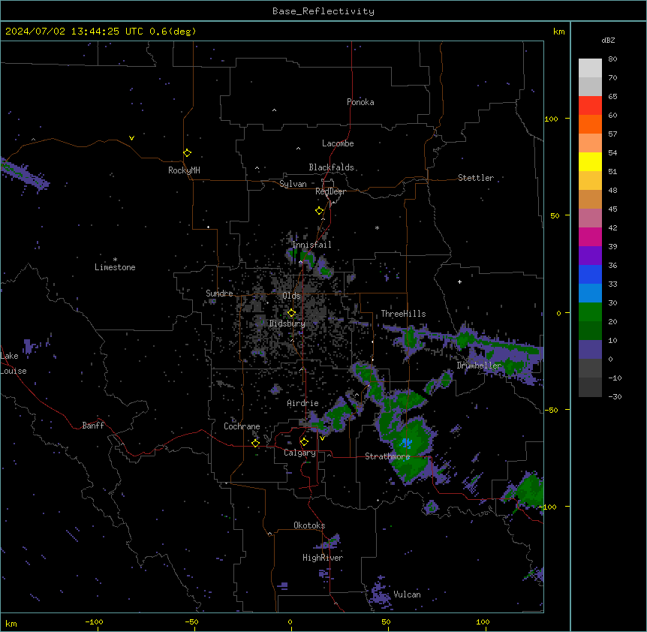Click the Okotoks city label
Screen dimensions: 647x632
[309, 525]
